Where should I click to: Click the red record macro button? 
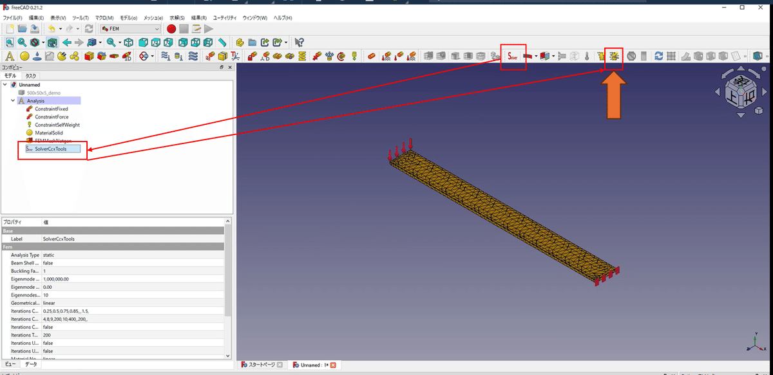pos(171,29)
